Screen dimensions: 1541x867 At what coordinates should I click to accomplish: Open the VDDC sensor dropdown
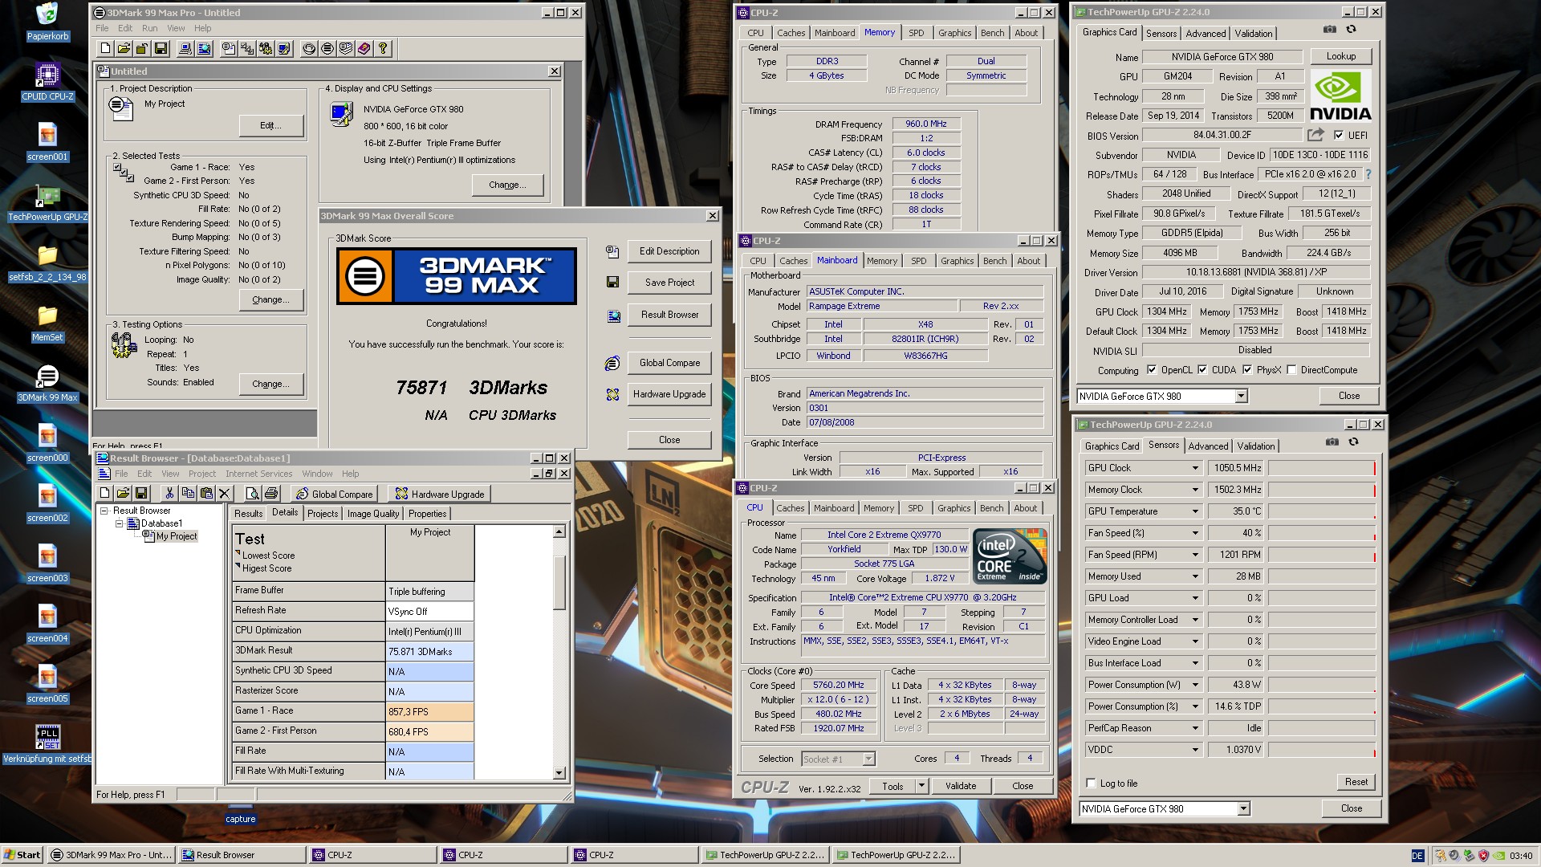[1194, 750]
